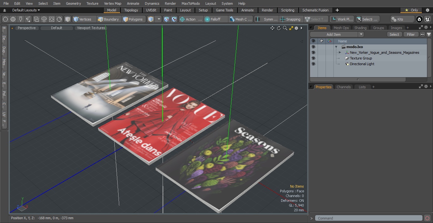Click the funnel filter icon in Items panel
The image size is (433, 223).
pyautogui.click(x=429, y=34)
